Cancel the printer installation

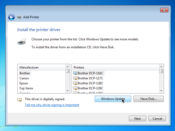[157, 119]
